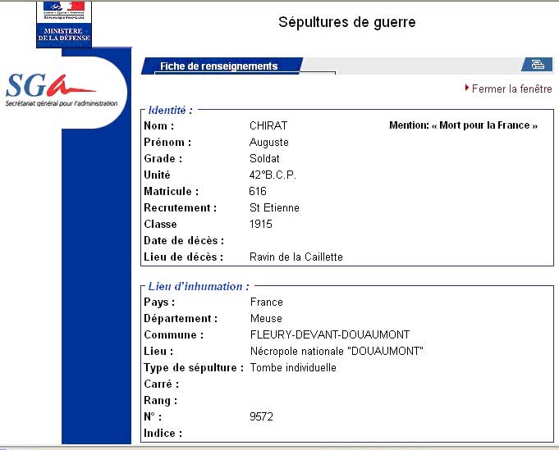Screen dimensions: 559x450
Task: Click the commune FLEURY-DEVANT-DOUAUMONT
Action: click(330, 334)
